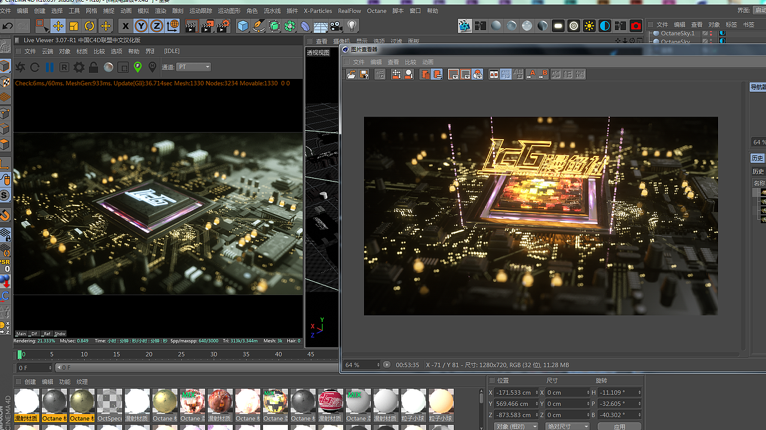Click Render View clapperboard icon
The width and height of the screenshot is (766, 430).
point(191,26)
